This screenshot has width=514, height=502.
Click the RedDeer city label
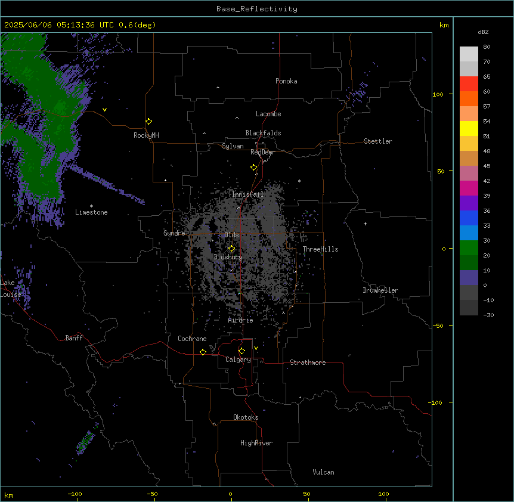click(262, 152)
